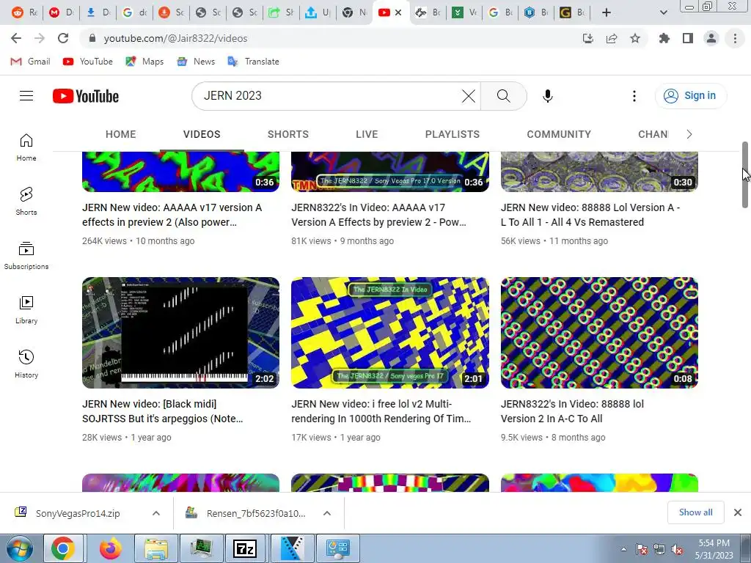Open the YouTube bookmark in the bookmarks bar
Screen dimensions: 751x563
click(88, 62)
